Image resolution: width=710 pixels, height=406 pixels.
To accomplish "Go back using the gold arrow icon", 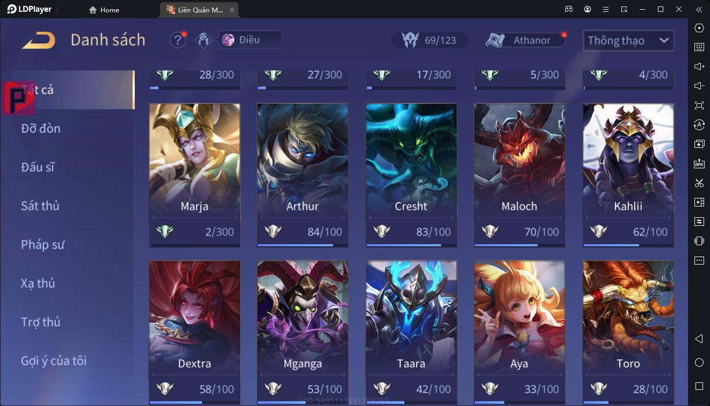I will coord(39,40).
